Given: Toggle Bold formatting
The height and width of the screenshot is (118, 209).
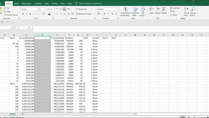Looking at the screenshot, I should 23,14.
